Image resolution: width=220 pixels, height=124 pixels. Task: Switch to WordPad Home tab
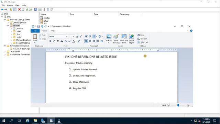(x=44, y=31)
